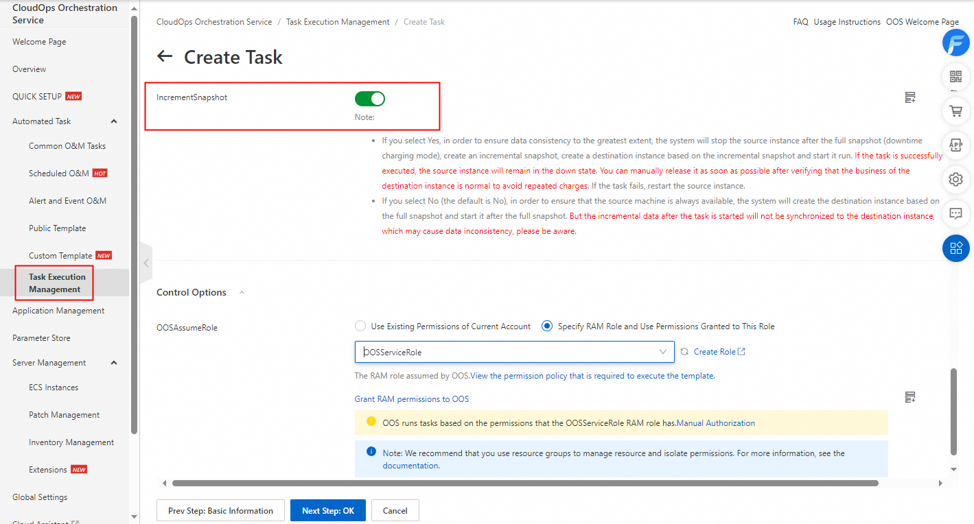974x524 pixels.
Task: Turn off the IncrementSnapshot switch
Action: pyautogui.click(x=370, y=99)
